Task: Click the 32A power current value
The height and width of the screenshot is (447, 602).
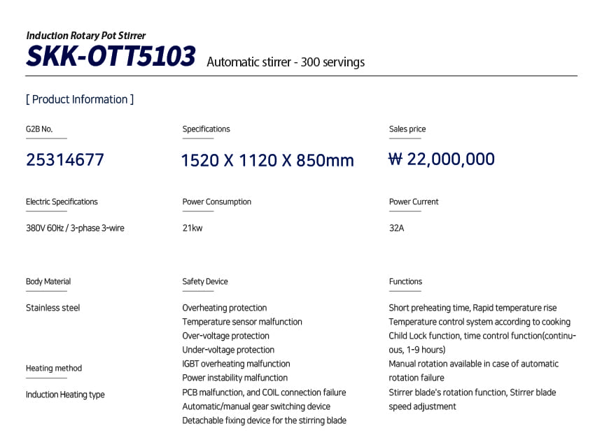Action: (396, 228)
